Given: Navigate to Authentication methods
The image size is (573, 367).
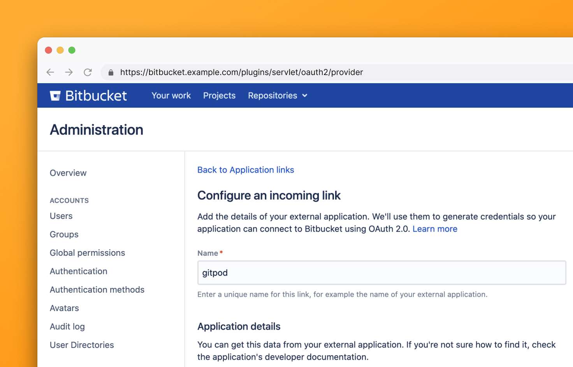Looking at the screenshot, I should click(97, 290).
